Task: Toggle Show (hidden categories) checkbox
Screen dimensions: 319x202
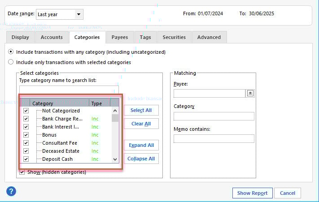Action: [22, 172]
